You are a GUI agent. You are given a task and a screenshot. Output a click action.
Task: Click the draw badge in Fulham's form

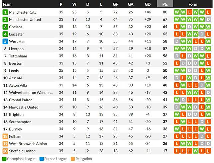[202, 136]
